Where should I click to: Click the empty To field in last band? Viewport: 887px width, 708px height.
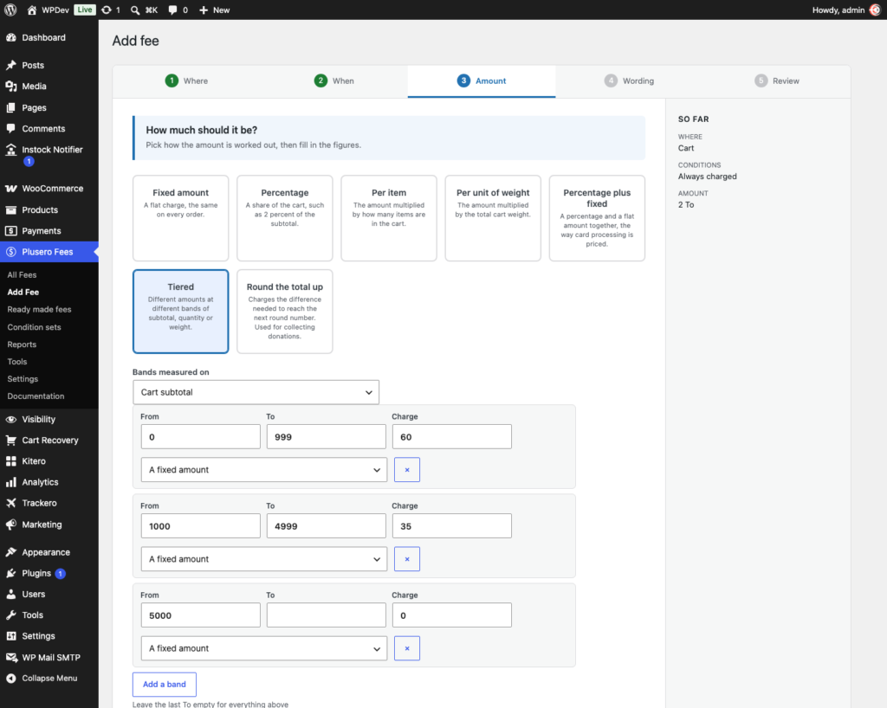pos(327,615)
